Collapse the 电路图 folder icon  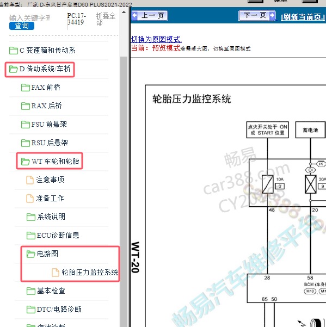pos(31,254)
